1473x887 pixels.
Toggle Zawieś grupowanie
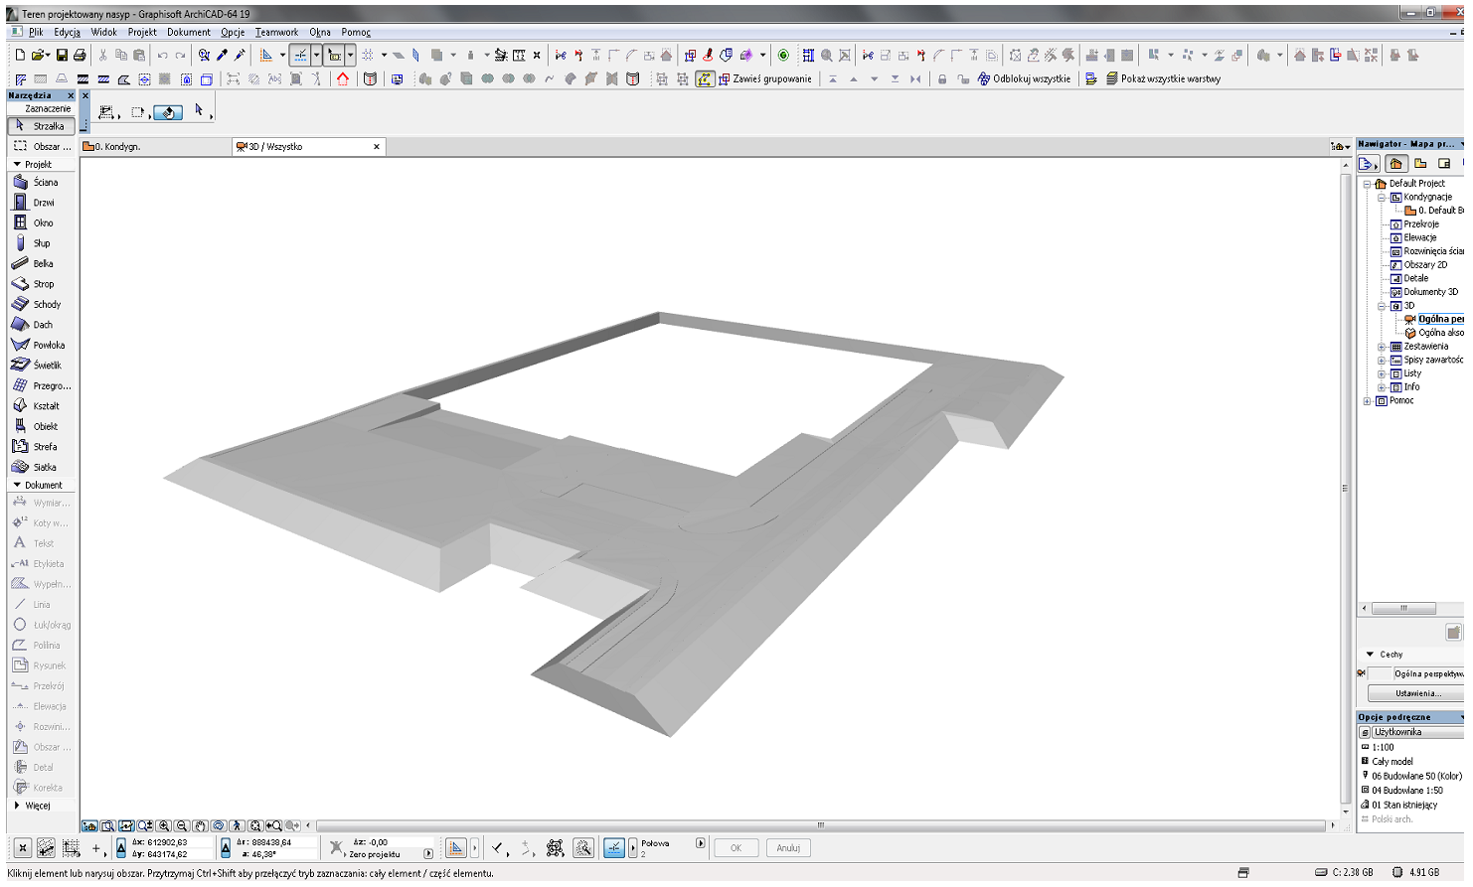[765, 79]
